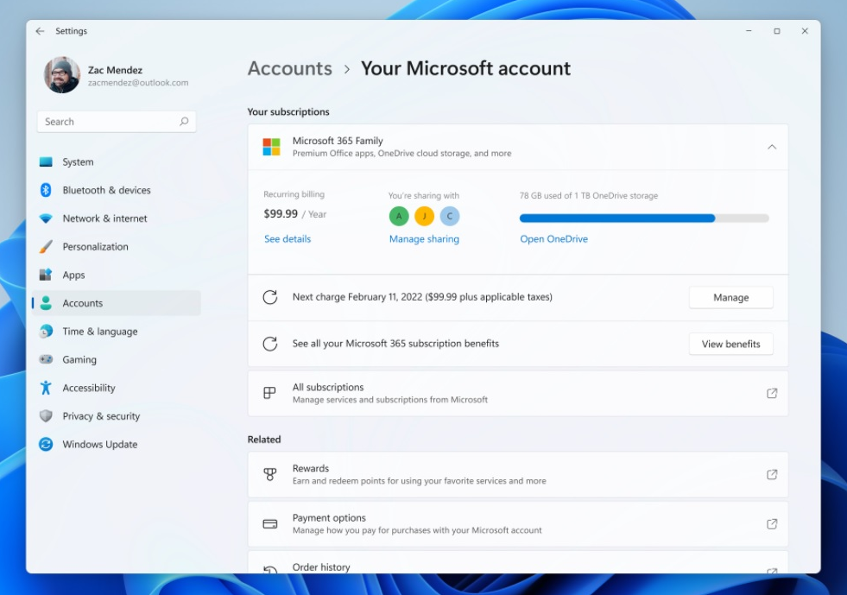
Task: Click the Manage sharing link
Action: (x=424, y=239)
